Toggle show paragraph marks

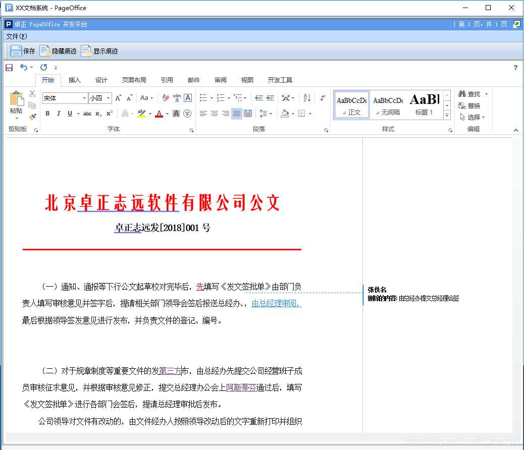(323, 98)
